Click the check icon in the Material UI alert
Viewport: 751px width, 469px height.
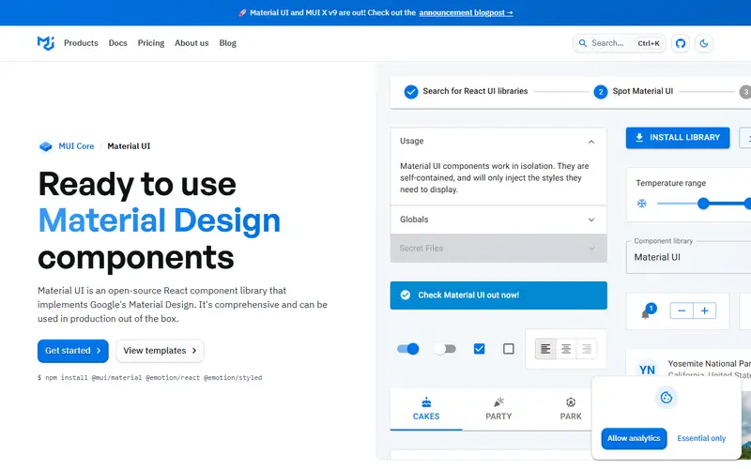[406, 295]
